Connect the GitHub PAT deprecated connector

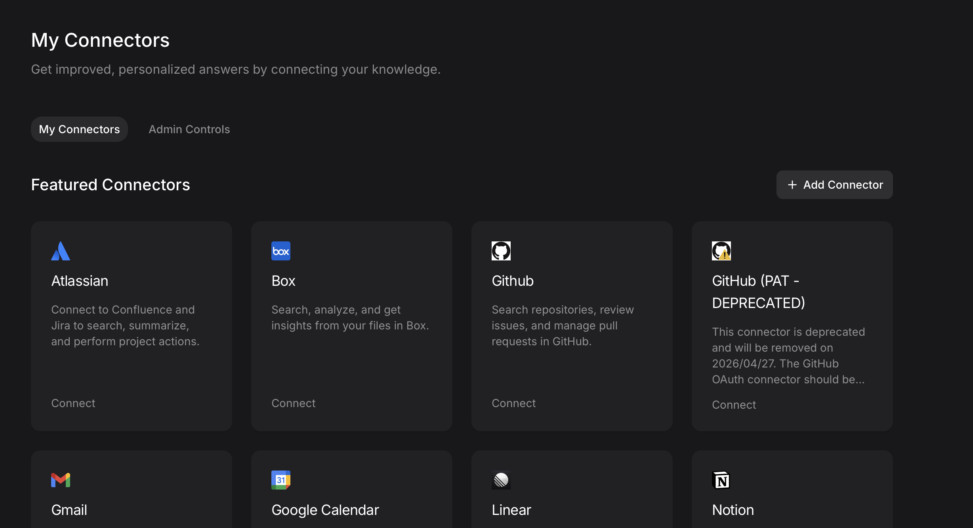[x=734, y=405]
